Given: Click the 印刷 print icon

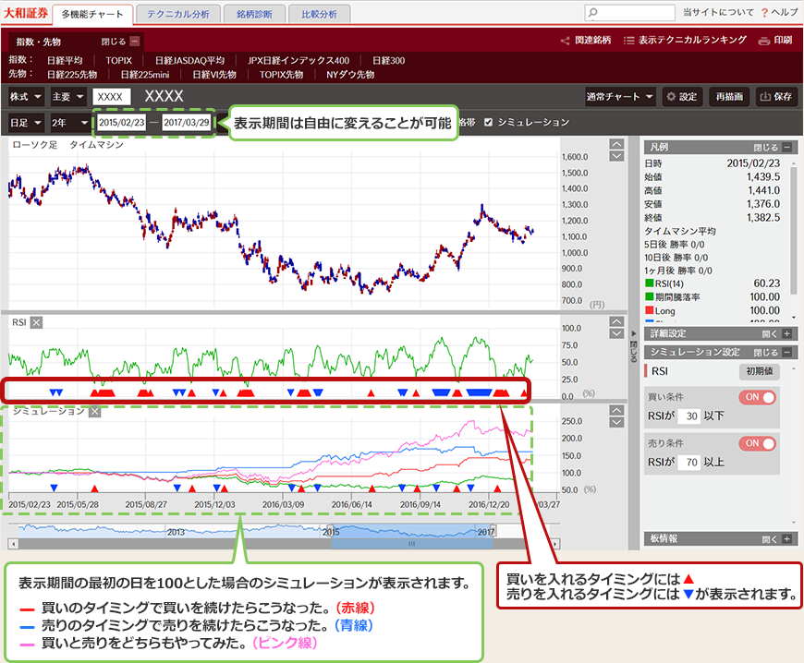Looking at the screenshot, I should pyautogui.click(x=763, y=41).
